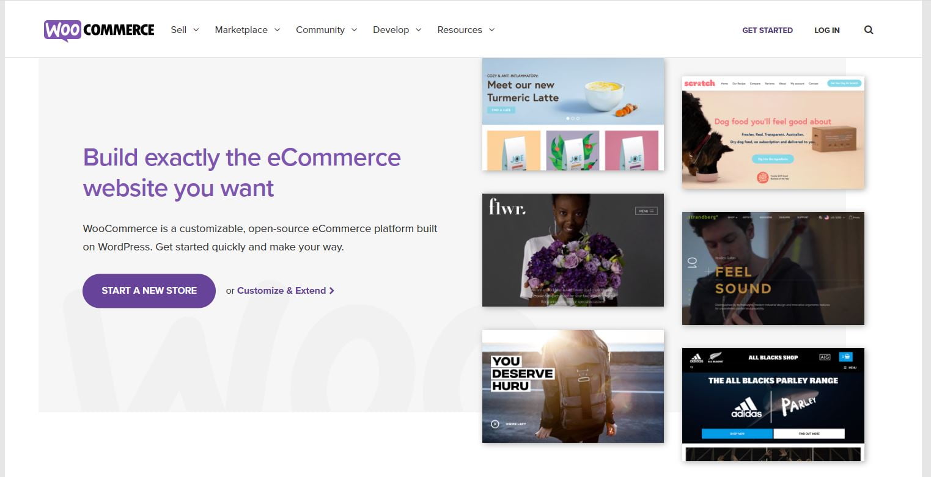931x477 pixels.
Task: Click the search magnifier in the strandberg header
Action: 820,217
